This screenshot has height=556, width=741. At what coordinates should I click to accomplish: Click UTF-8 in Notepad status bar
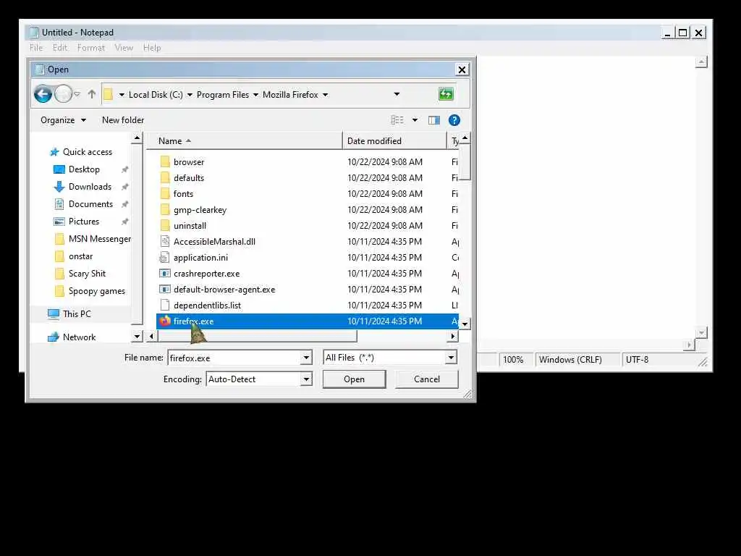[x=637, y=360]
